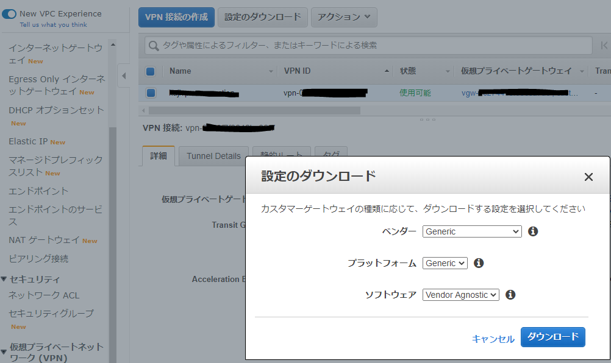Sort table by the VPN ID column arrow
This screenshot has height=363, width=611.
[388, 71]
